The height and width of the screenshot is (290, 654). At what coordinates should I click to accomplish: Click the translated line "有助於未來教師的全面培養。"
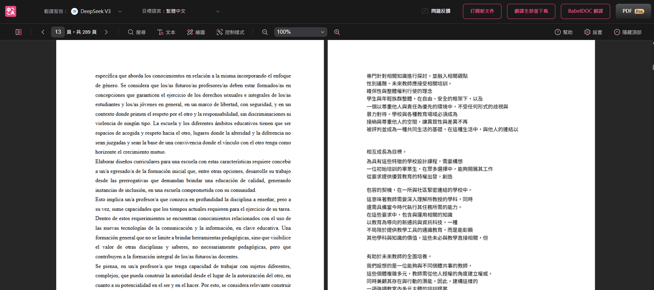tap(399, 256)
